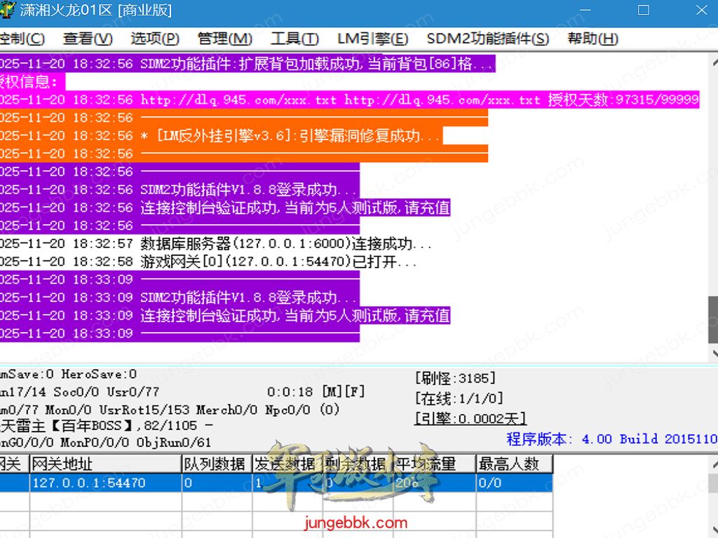Open the 管理(M) menu
Viewport: 718px width, 538px height.
pyautogui.click(x=224, y=39)
